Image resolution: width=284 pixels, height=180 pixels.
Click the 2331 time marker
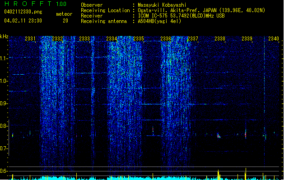pyautogui.click(x=30, y=39)
